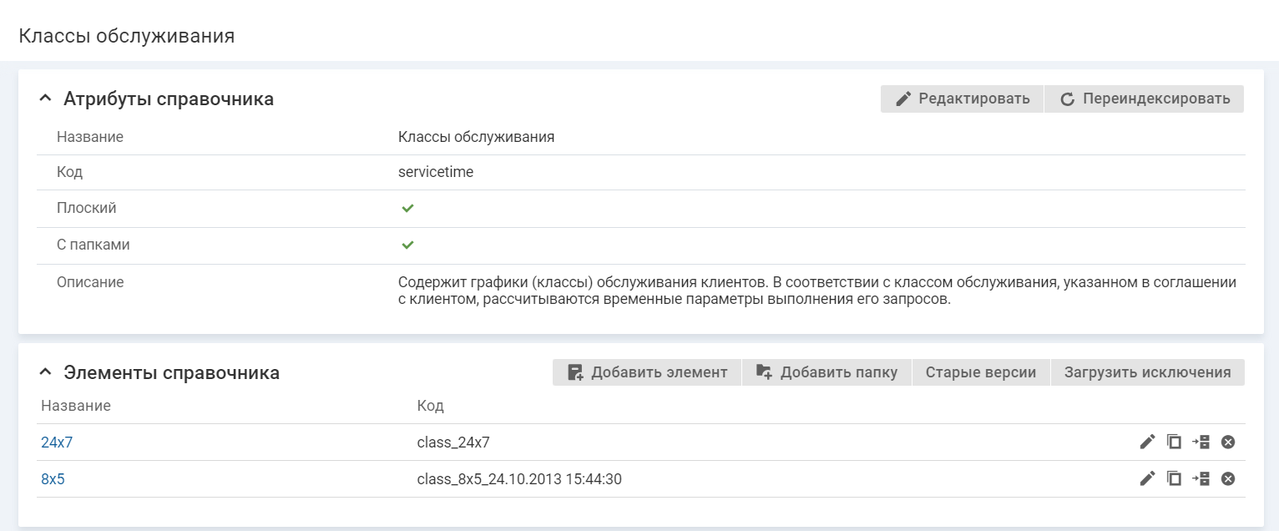Open the 8x5 service class link
Image resolution: width=1279 pixels, height=531 pixels.
pos(53,479)
